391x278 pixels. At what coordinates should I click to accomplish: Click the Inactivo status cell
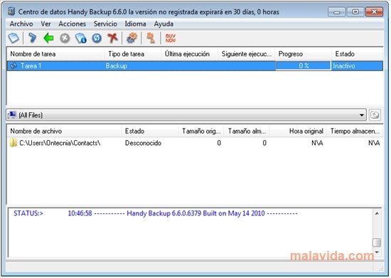pos(344,66)
